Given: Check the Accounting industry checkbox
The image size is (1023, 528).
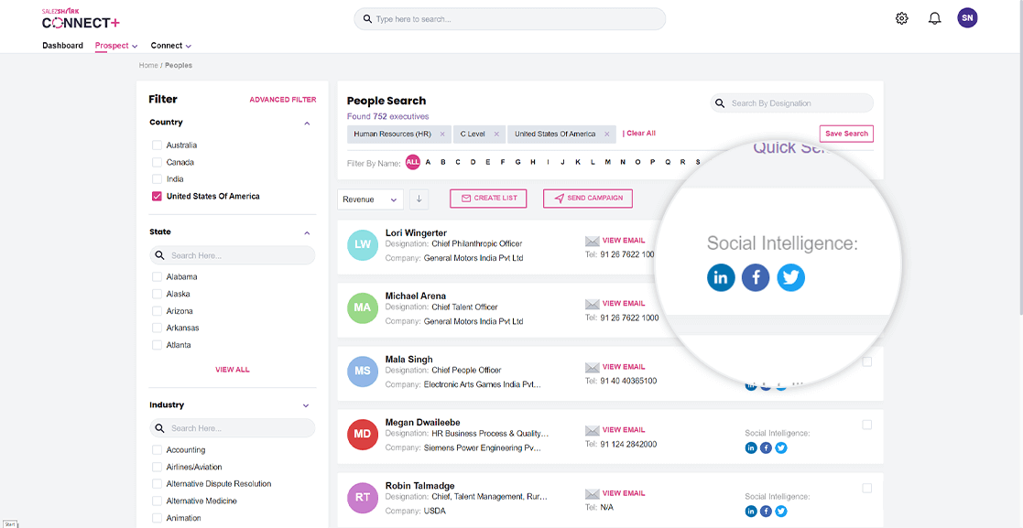Looking at the screenshot, I should coord(157,450).
